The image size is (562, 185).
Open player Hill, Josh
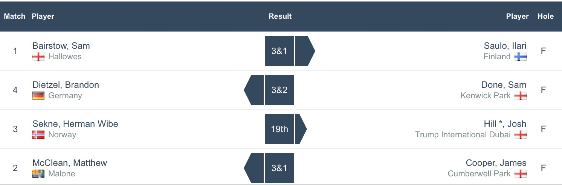505,124
